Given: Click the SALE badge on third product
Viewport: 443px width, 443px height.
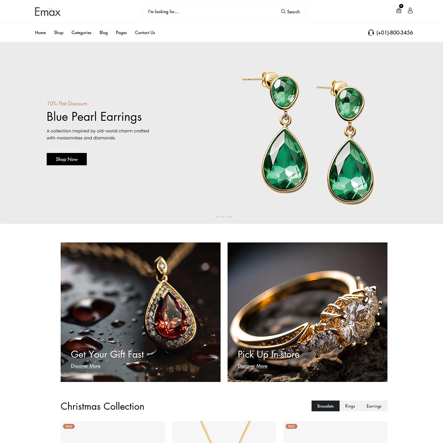Looking at the screenshot, I should (x=291, y=426).
